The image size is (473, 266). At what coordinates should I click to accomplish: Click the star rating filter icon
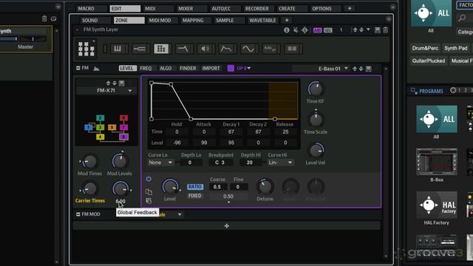[453, 90]
